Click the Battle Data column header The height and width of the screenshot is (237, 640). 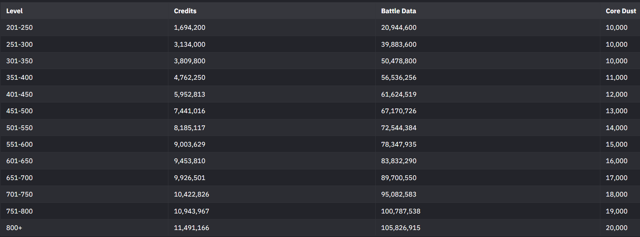click(x=398, y=11)
